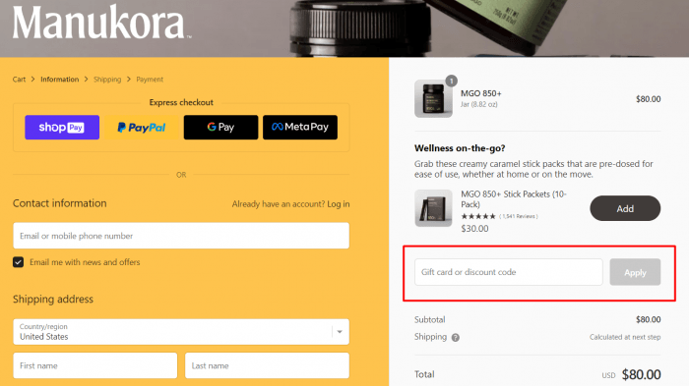The height and width of the screenshot is (386, 689).
Task: Open the shipping help question-mark icon
Action: 455,337
